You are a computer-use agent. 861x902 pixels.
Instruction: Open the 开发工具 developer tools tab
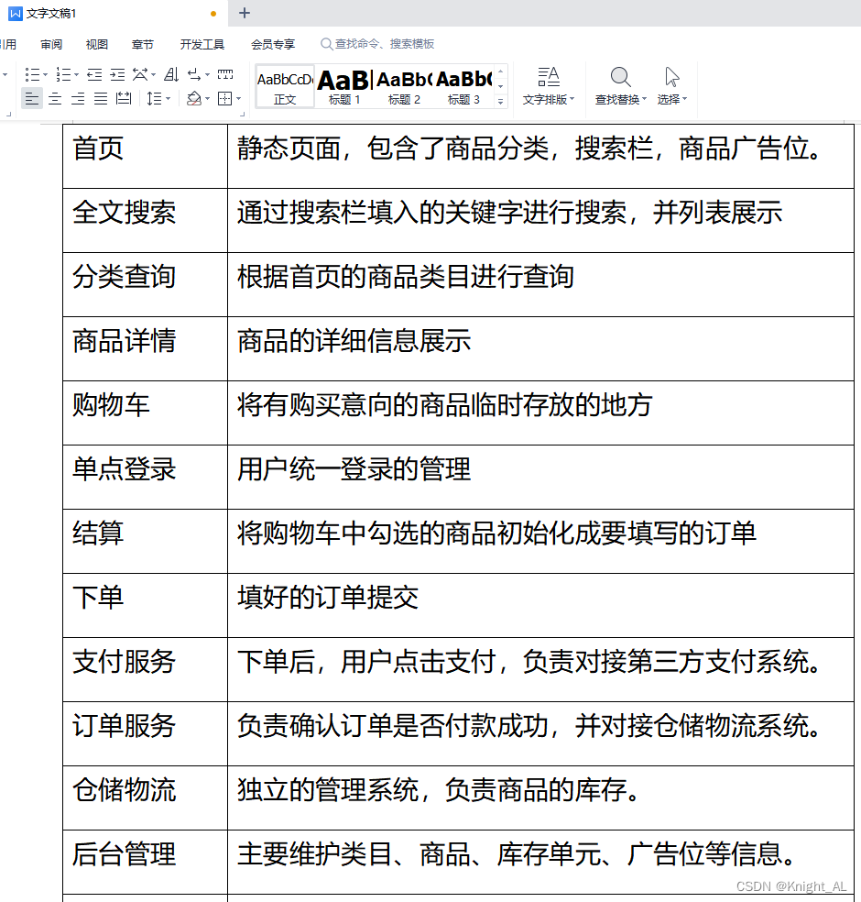click(x=202, y=44)
